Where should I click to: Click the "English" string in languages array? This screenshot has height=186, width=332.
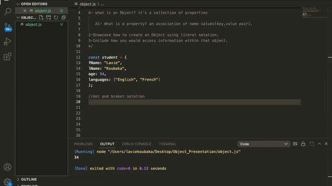tap(126, 80)
